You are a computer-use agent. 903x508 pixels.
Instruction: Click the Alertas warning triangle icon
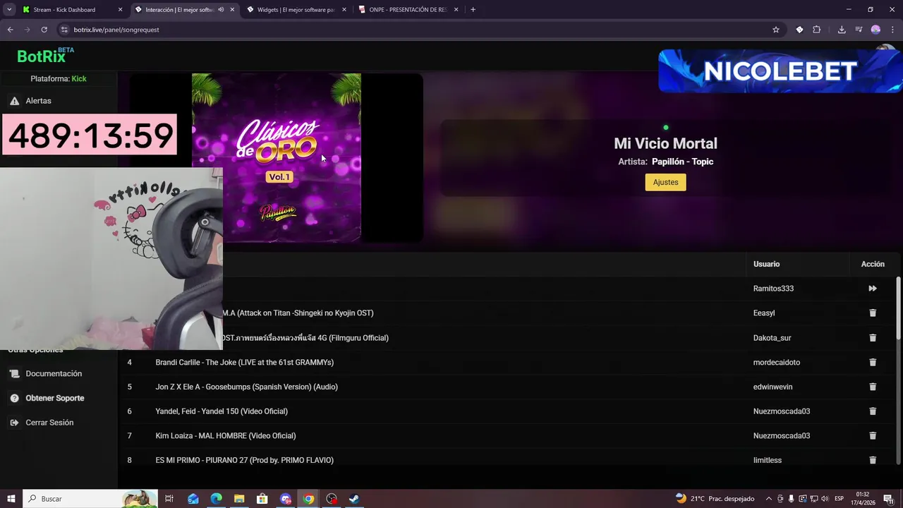14,101
